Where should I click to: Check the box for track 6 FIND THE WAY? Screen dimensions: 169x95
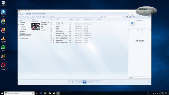[x=51, y=32]
